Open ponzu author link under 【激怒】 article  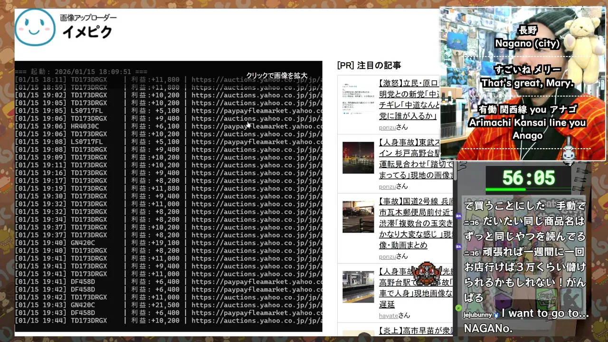coord(388,127)
